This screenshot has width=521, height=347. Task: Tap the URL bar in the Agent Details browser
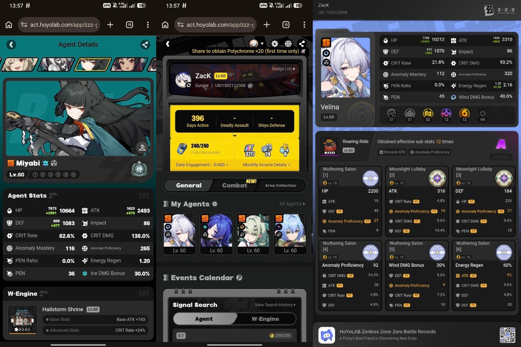tap(59, 25)
